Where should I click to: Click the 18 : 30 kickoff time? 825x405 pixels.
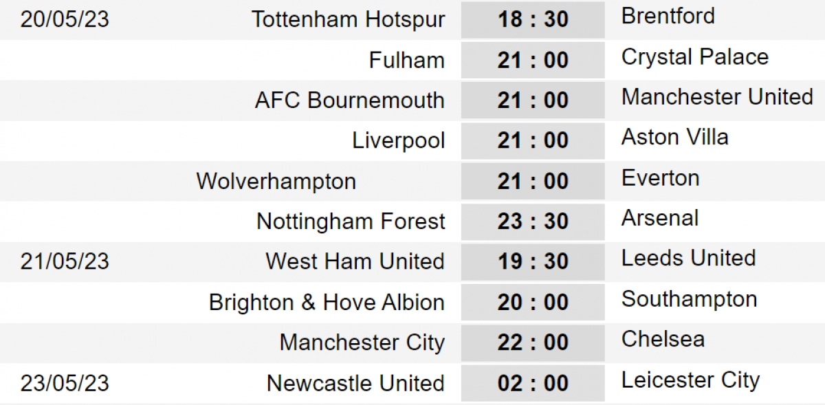533,19
